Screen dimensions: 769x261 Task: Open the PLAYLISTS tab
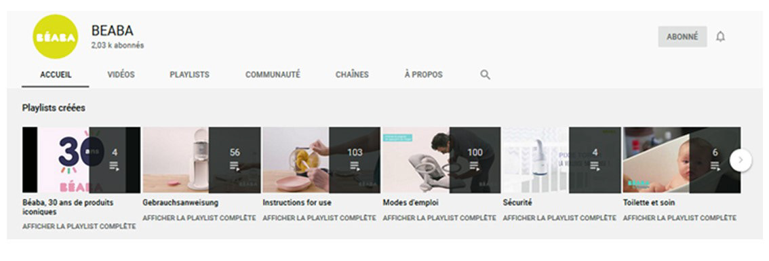pos(189,75)
